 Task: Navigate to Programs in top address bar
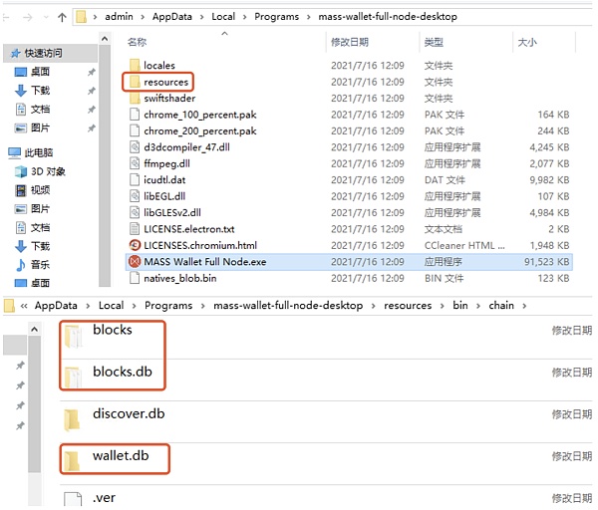(276, 17)
